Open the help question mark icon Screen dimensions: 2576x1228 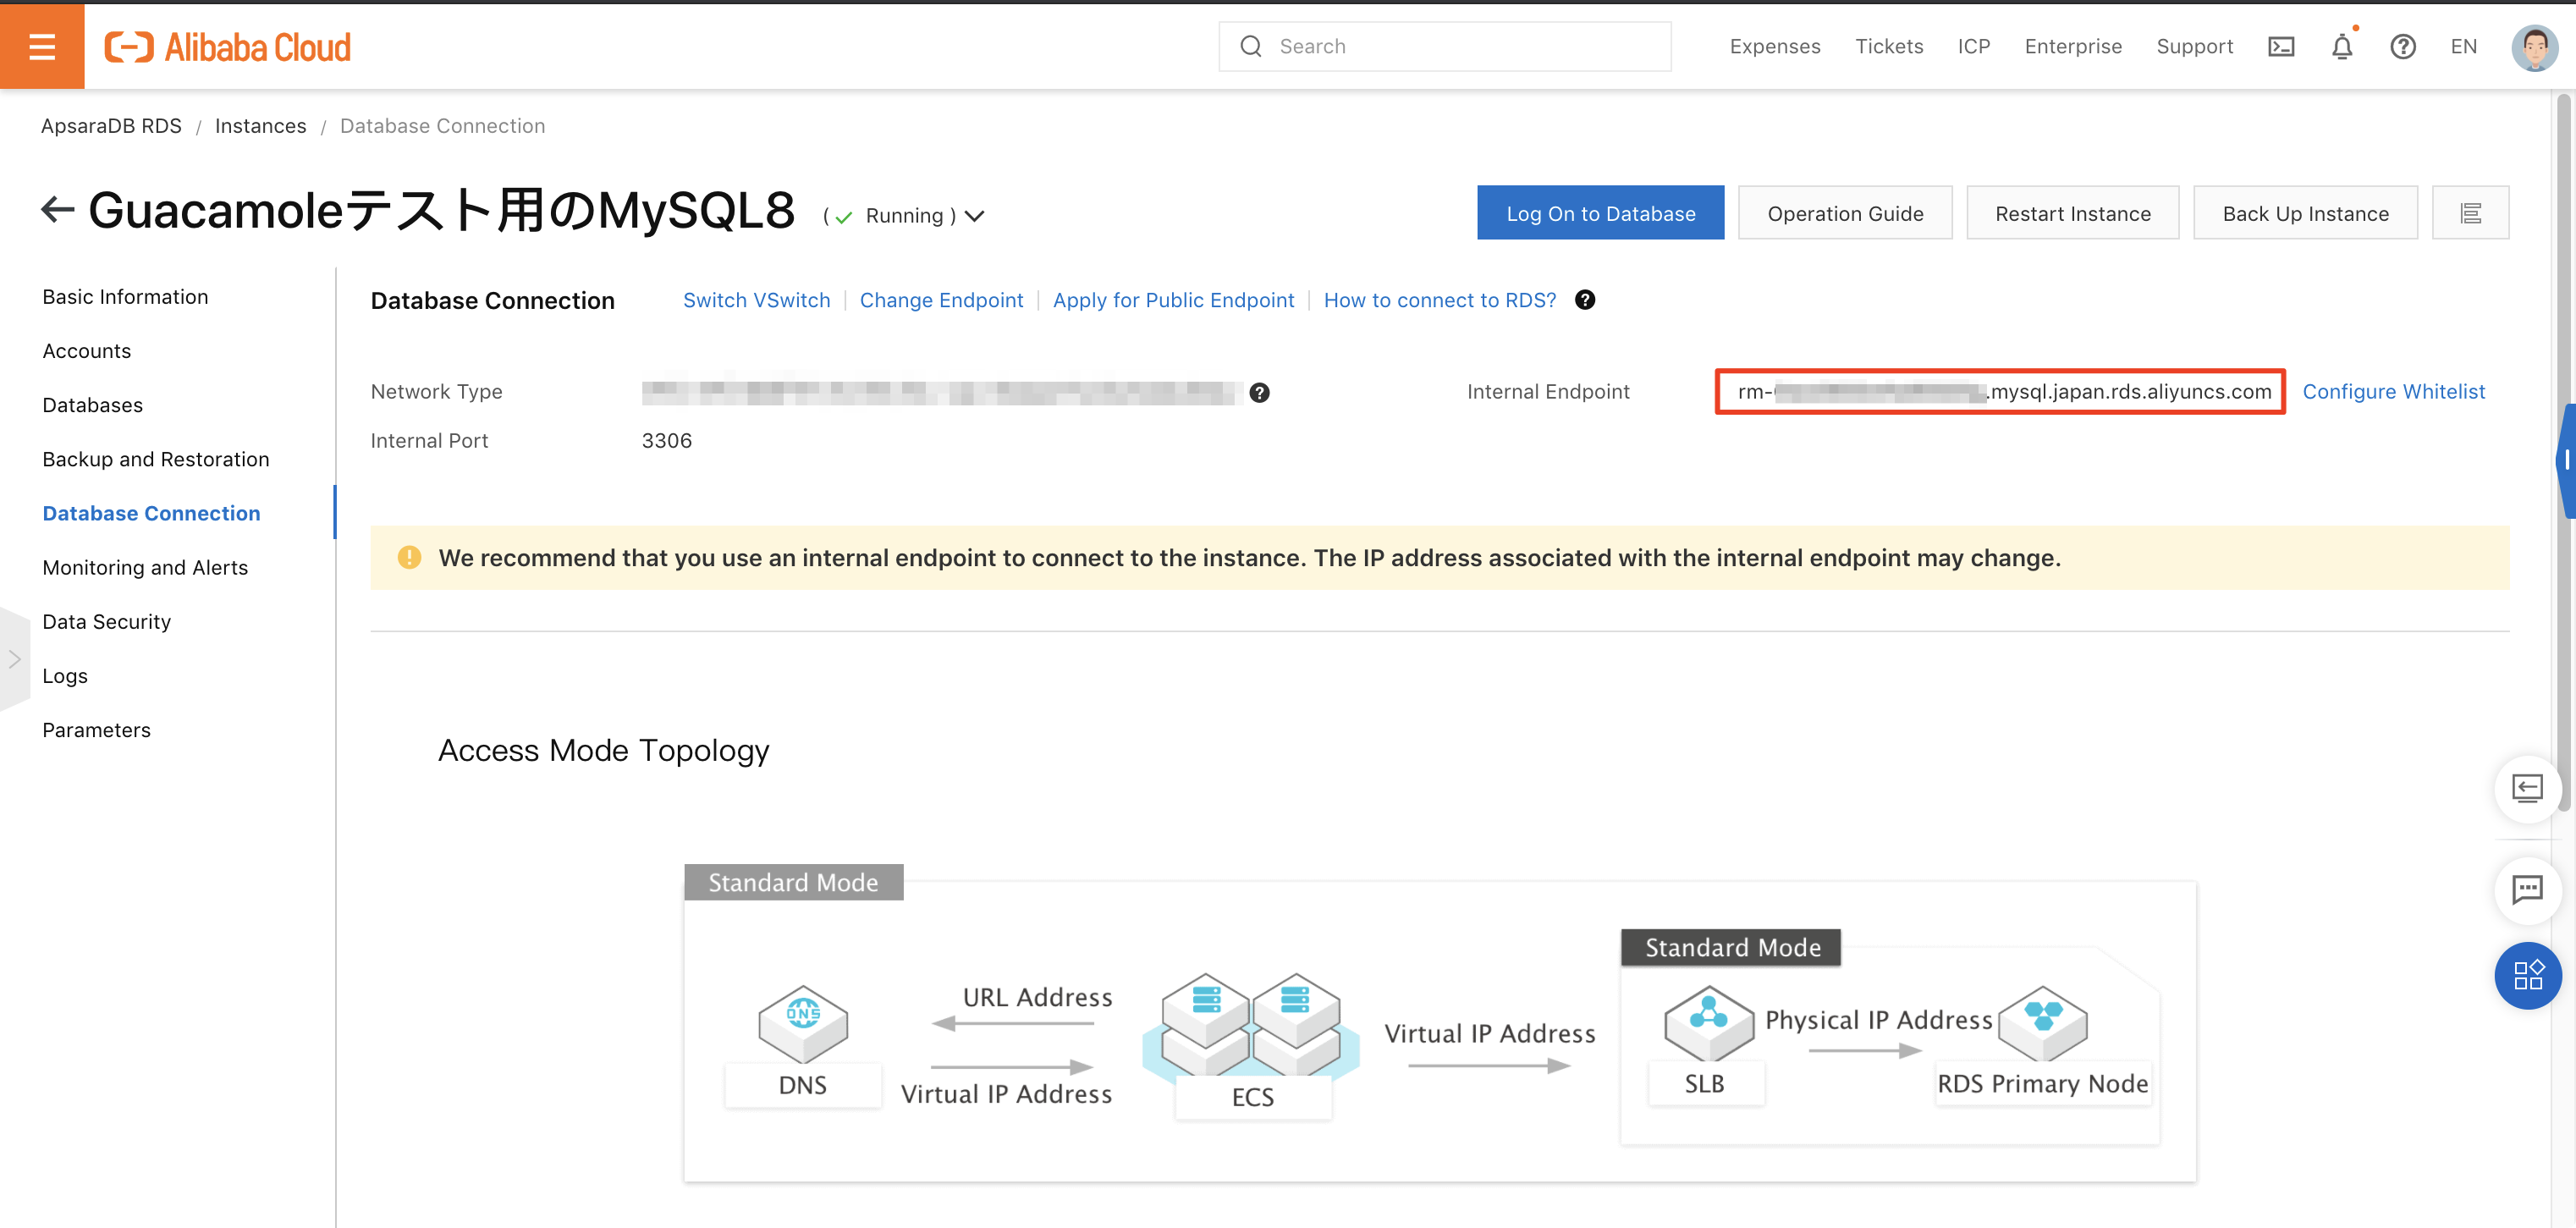click(2403, 47)
